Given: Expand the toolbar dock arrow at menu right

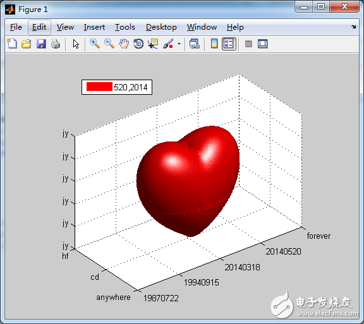Looking at the screenshot, I should 353,27.
